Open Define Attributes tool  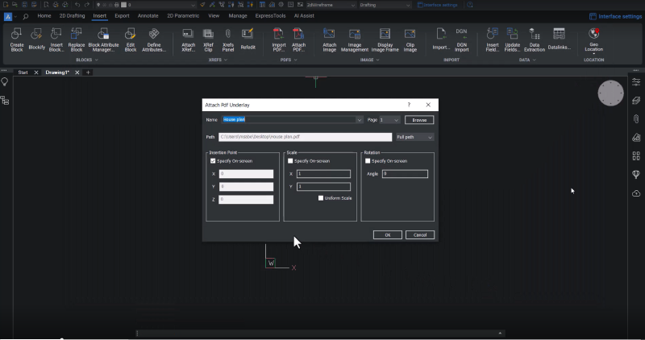point(154,39)
